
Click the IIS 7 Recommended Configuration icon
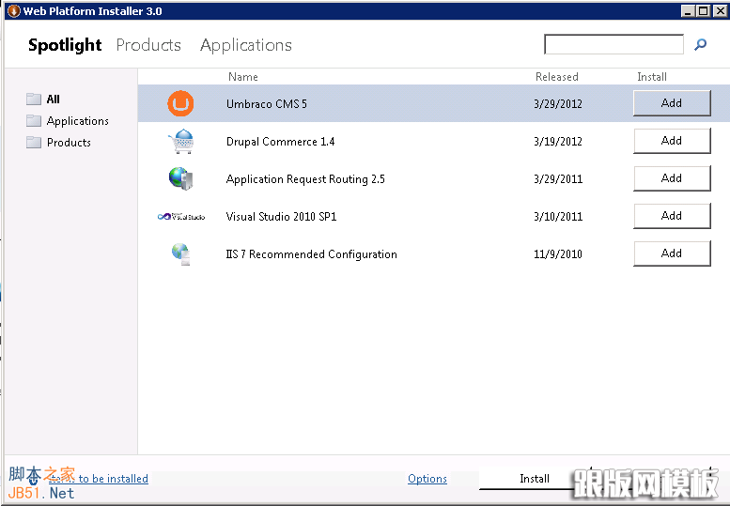coord(181,254)
